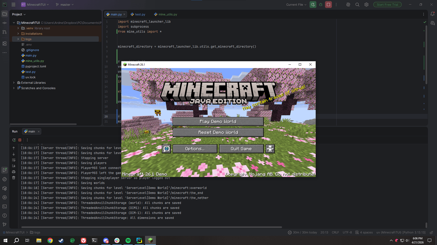This screenshot has width=437, height=245.
Task: Switch to the test.py editor tab
Action: click(x=138, y=14)
